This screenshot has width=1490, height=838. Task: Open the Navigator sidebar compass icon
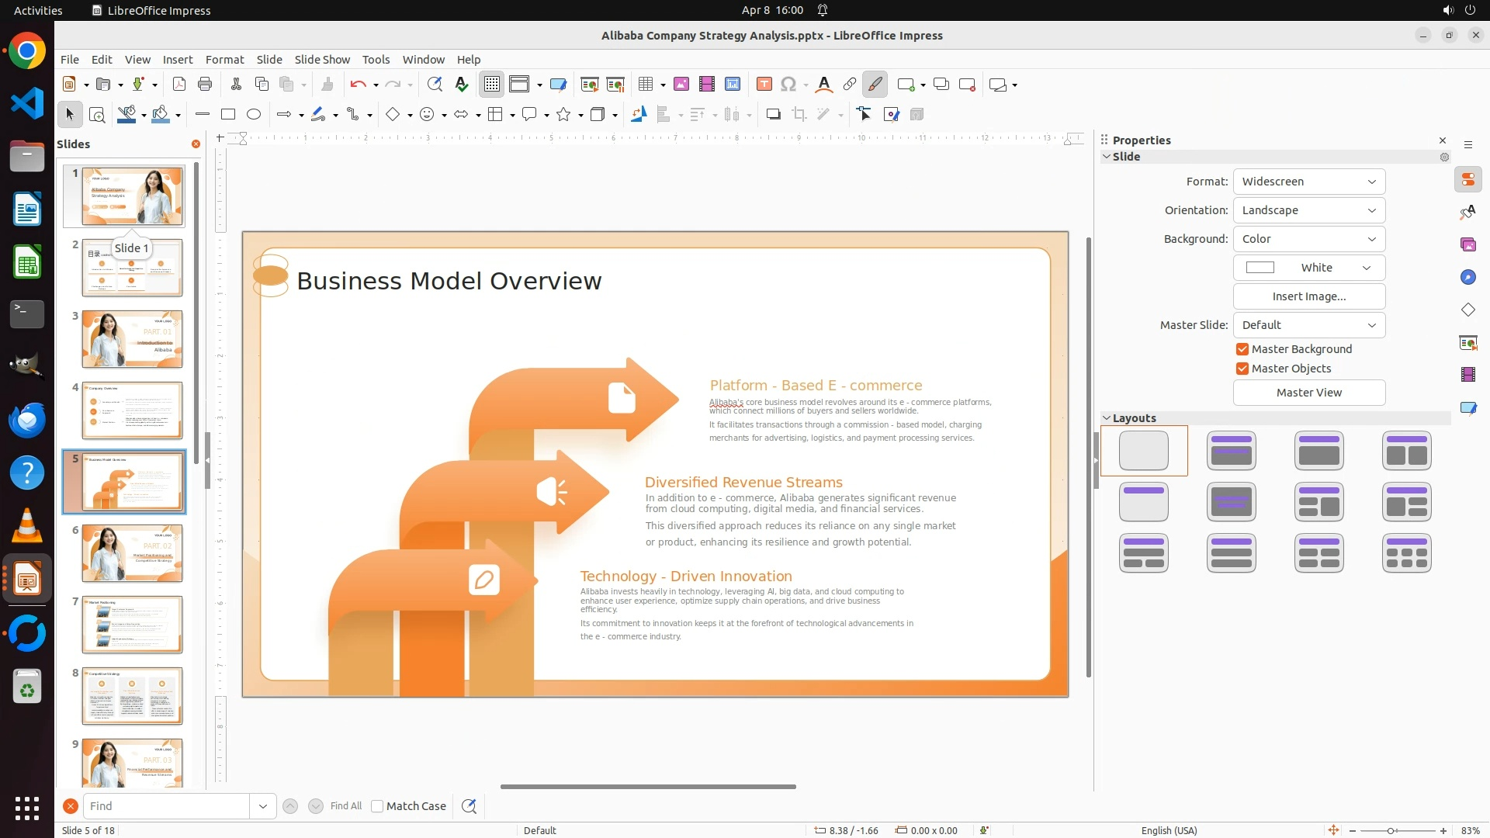coord(1467,278)
